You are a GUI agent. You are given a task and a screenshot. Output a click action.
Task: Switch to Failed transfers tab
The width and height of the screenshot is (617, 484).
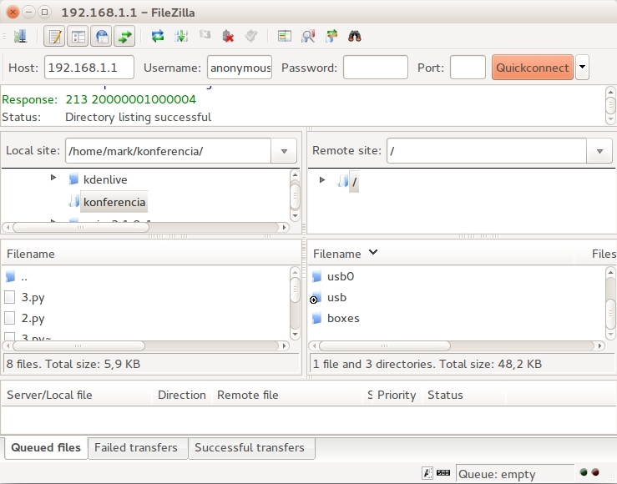point(136,448)
